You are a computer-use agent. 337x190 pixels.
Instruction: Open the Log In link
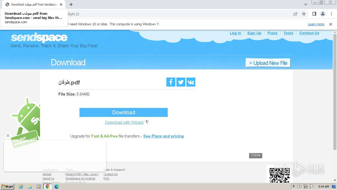pyautogui.click(x=235, y=33)
